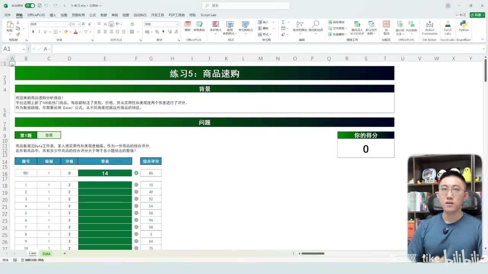Open the 文本提取 text extract dropdown
The width and height of the screenshot is (488, 274).
point(338,28)
